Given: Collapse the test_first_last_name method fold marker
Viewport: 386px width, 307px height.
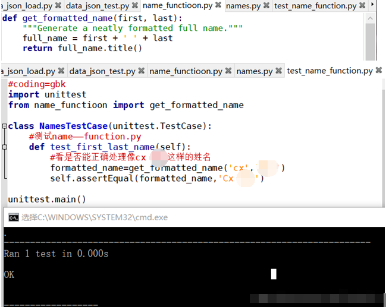Looking at the screenshot, I should coord(4,147).
